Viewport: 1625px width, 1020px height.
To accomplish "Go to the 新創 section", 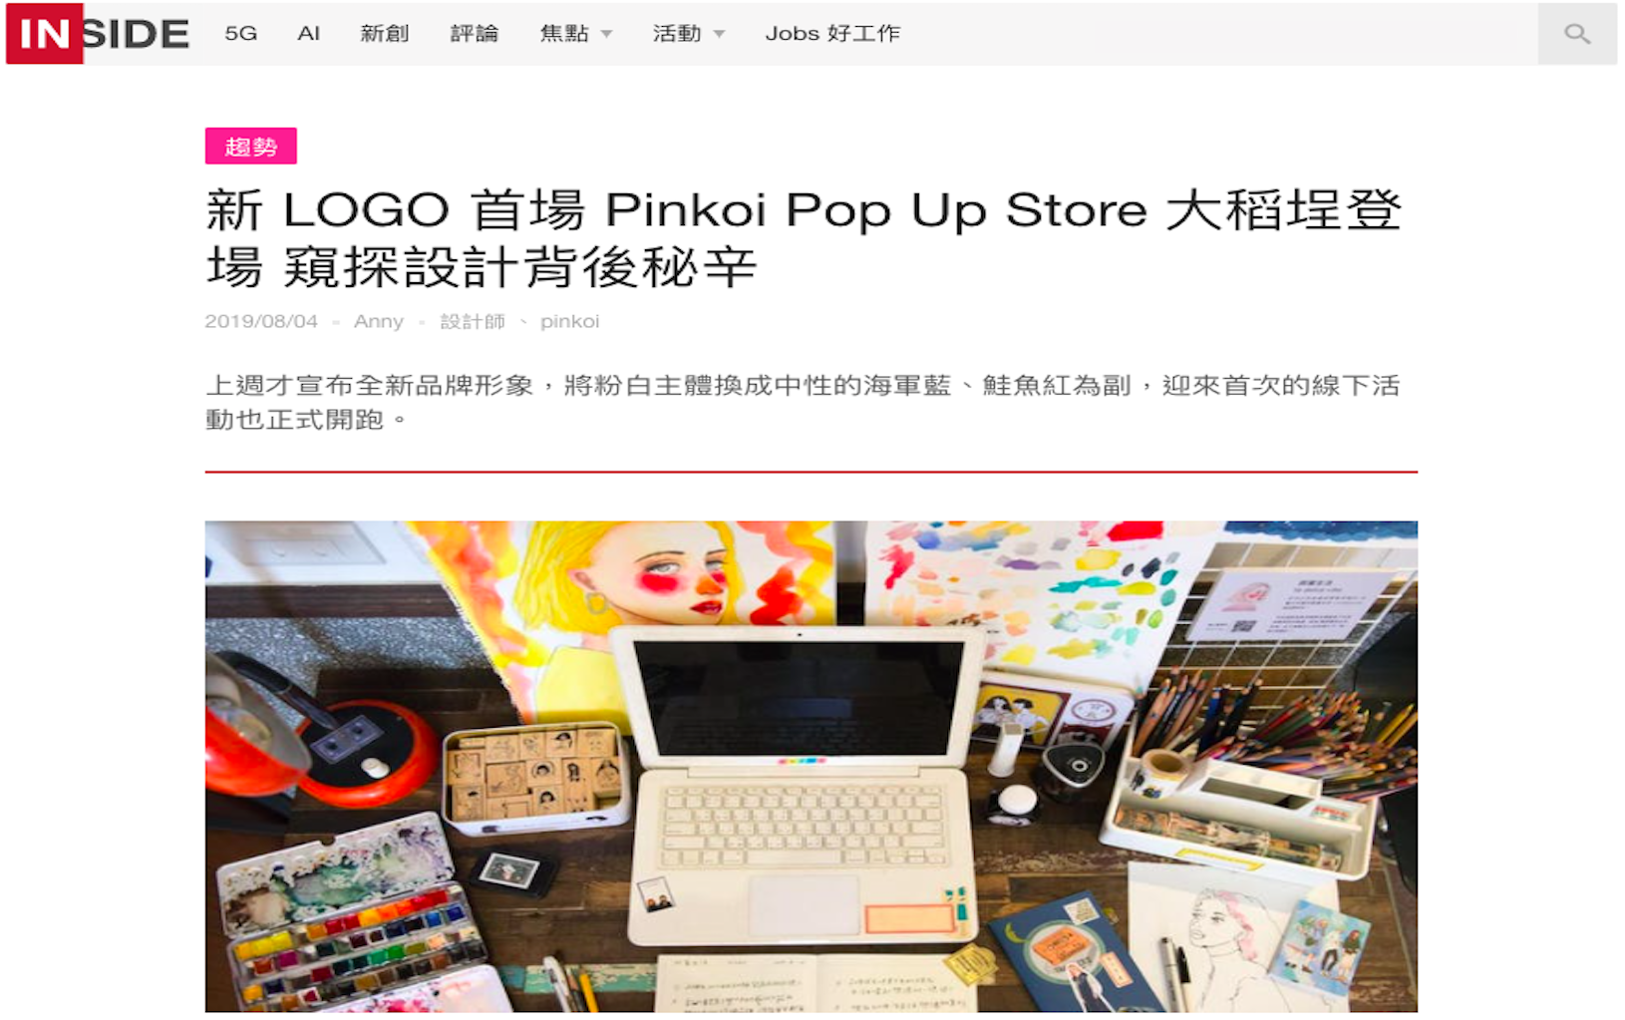I will pyautogui.click(x=385, y=34).
